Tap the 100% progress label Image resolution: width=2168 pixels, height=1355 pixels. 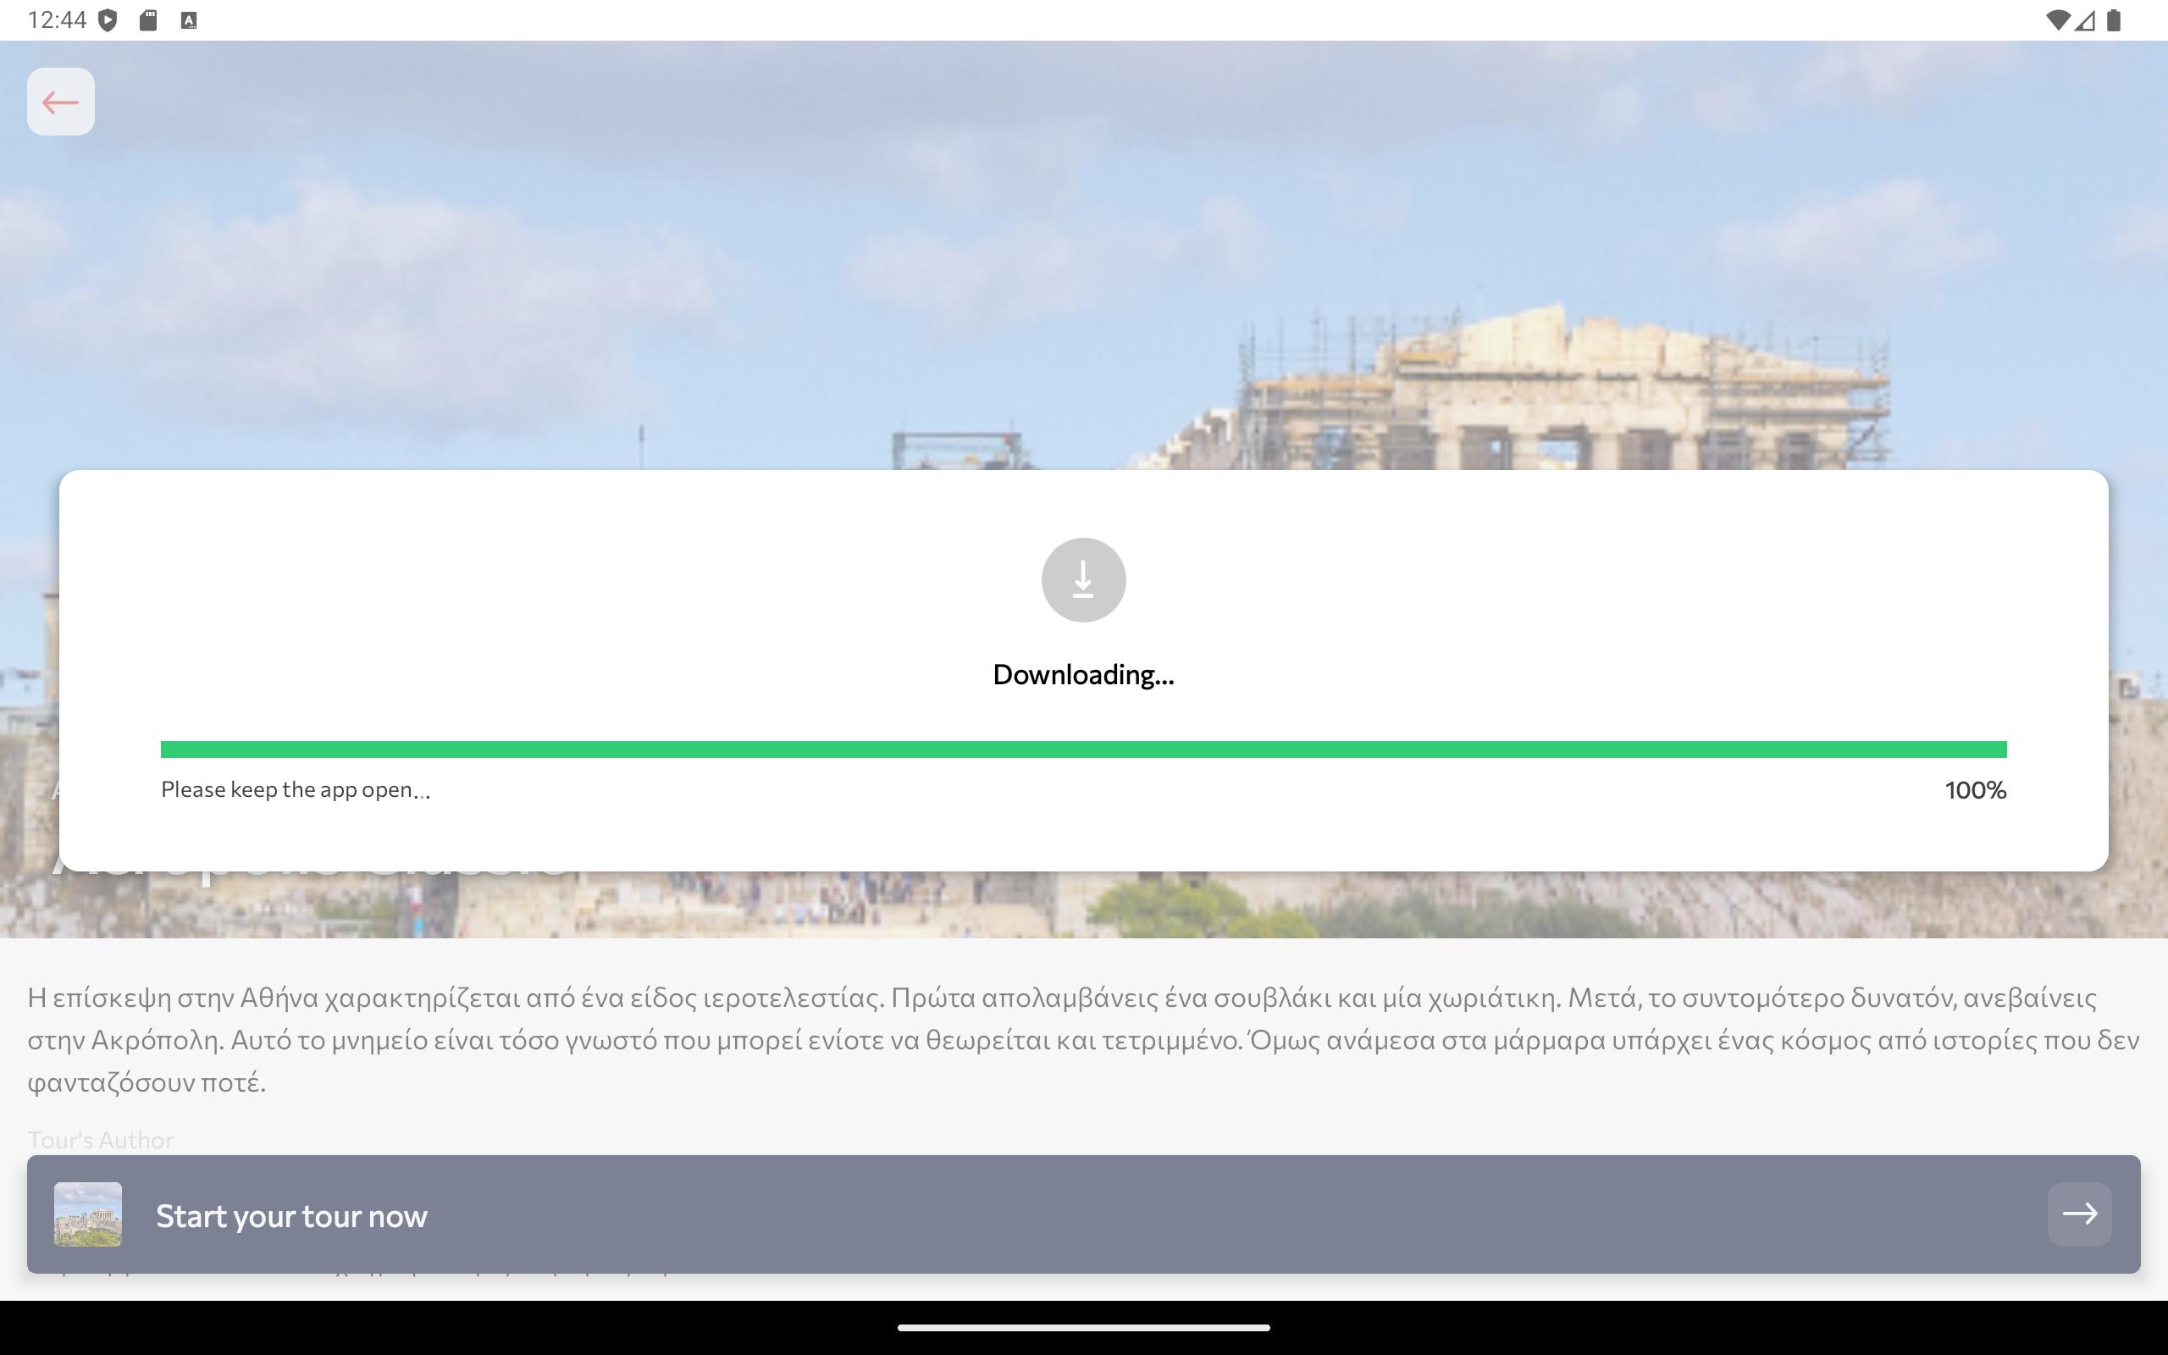[x=1976, y=789]
